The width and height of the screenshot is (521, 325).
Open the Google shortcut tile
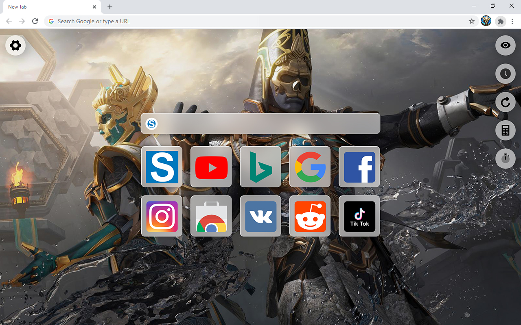coord(310,167)
